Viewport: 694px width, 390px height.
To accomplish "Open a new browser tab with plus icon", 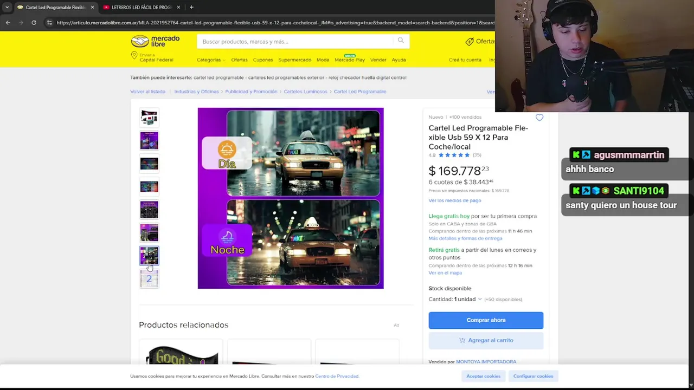I will [191, 7].
